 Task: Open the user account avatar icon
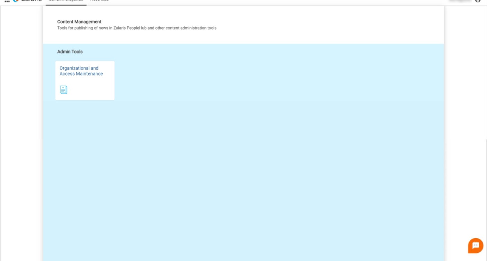[478, 1]
